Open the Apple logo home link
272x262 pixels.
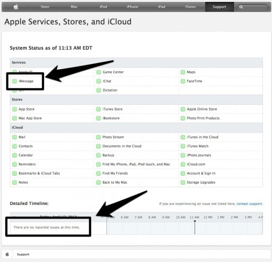(x=16, y=7)
